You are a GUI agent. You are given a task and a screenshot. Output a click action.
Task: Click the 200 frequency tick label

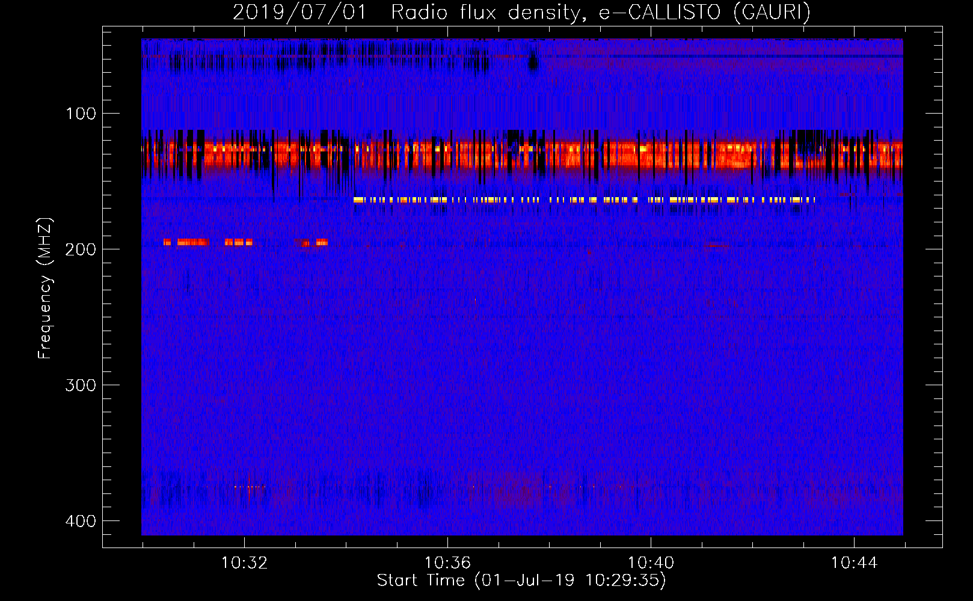81,249
